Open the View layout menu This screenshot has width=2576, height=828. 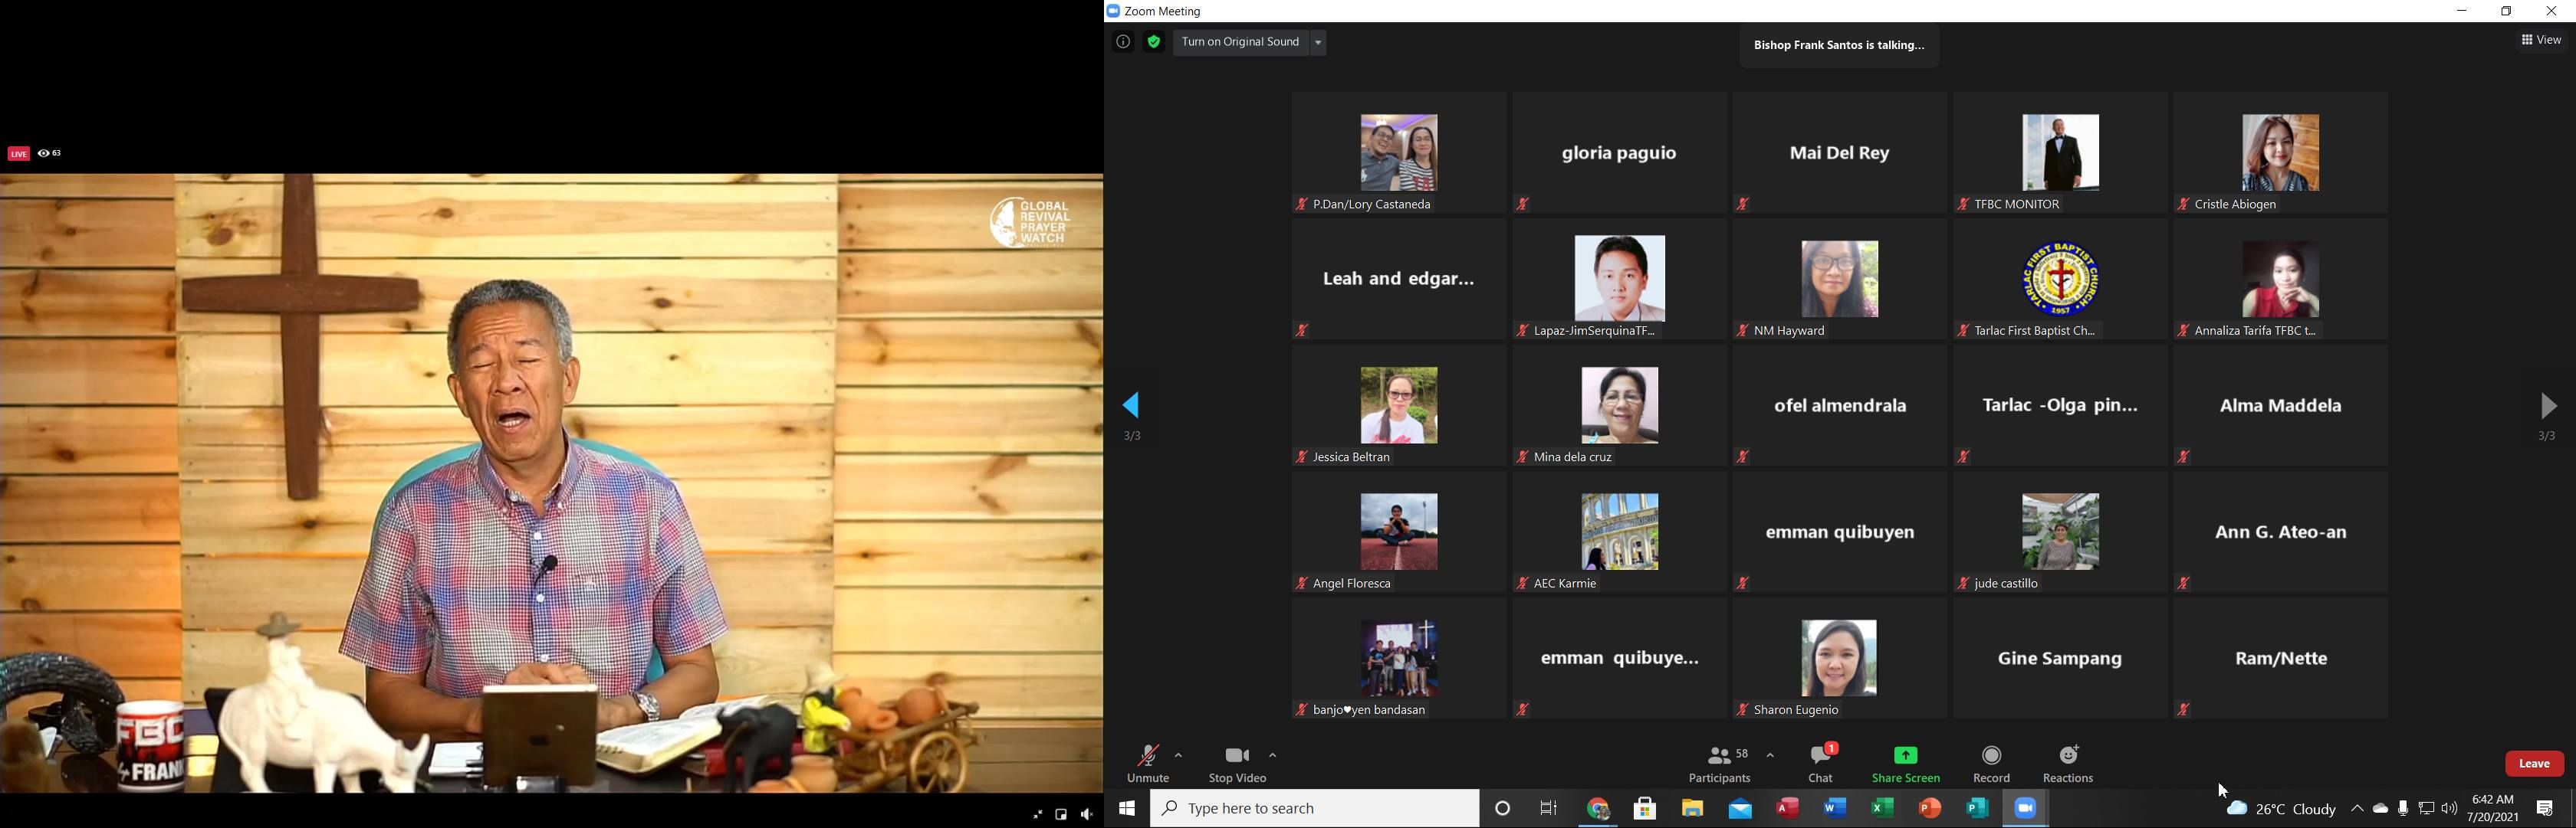(x=2541, y=40)
